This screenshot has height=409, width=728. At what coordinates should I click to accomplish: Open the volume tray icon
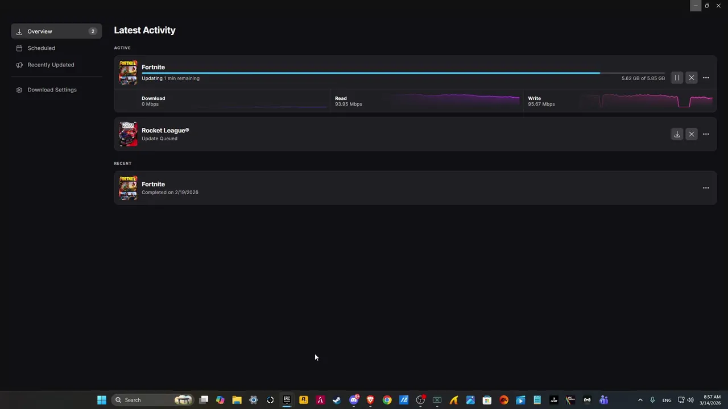(x=690, y=400)
